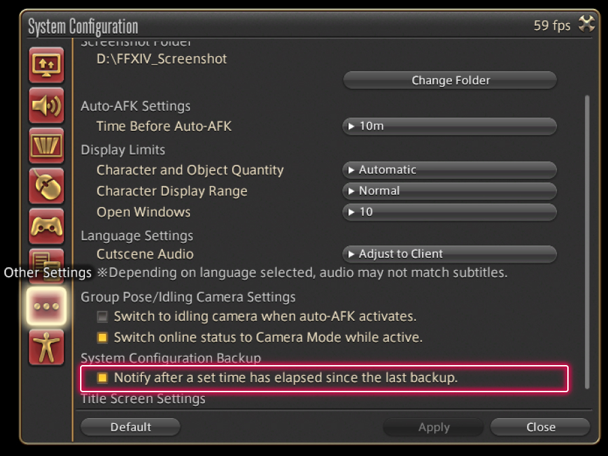Open the Cutscene Audio language dropdown

449,254
